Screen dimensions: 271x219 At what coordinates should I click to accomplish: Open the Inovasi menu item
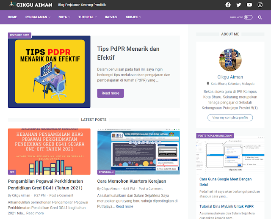[x=111, y=17]
